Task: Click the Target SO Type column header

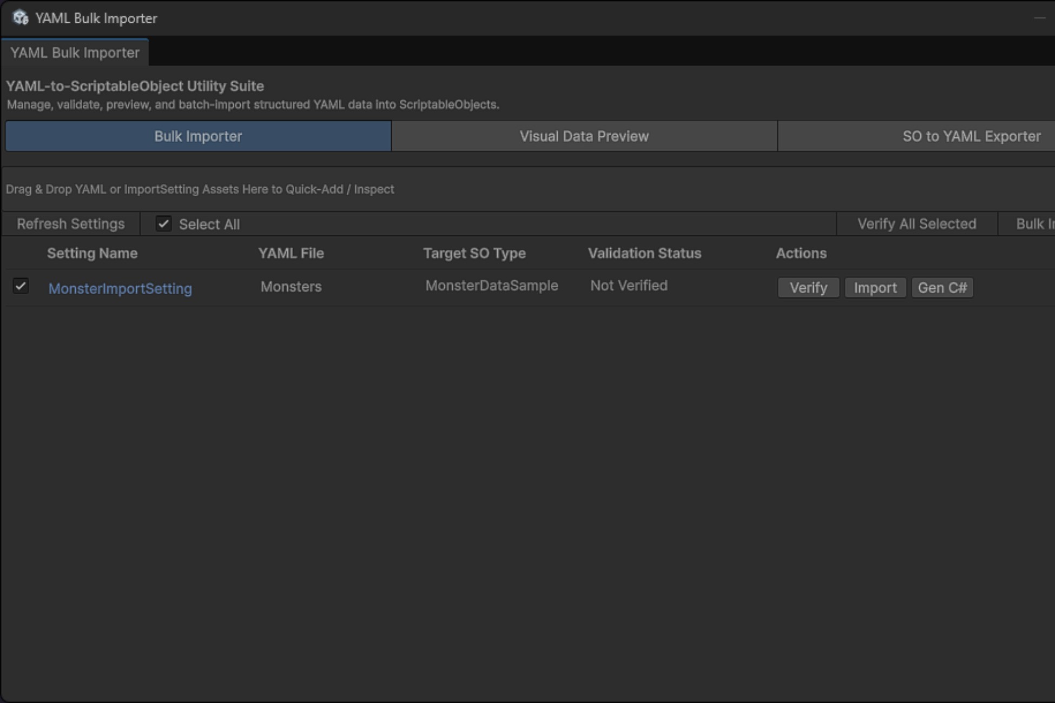Action: (474, 253)
